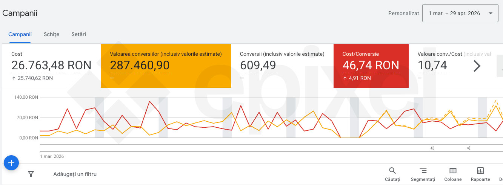Click the funnel filter icon
This screenshot has height=185, width=503.
click(31, 174)
